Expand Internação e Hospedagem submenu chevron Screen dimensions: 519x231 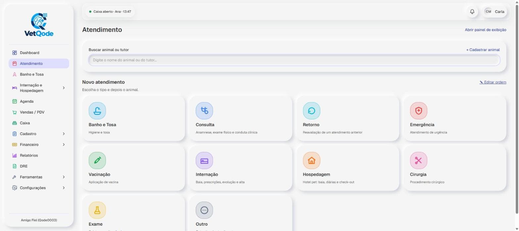pos(64,88)
